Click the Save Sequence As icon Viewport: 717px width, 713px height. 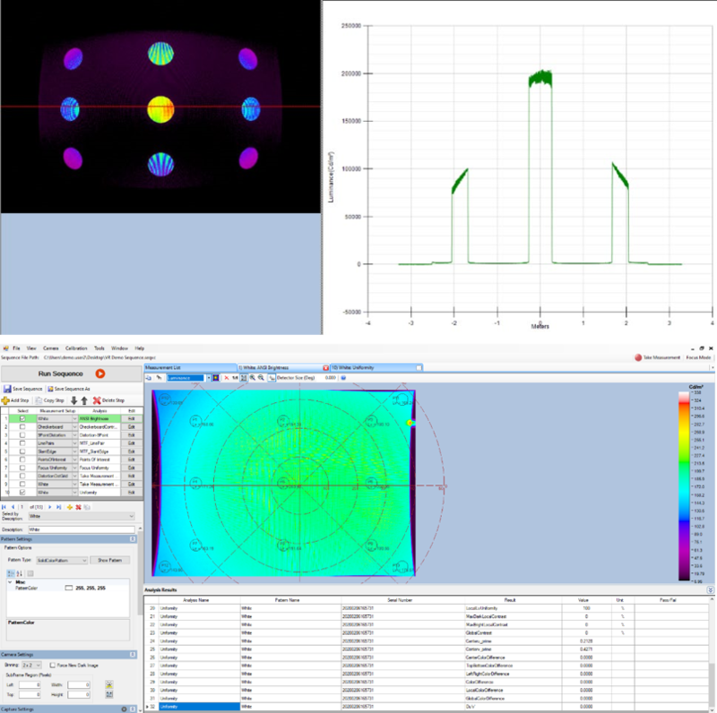(x=50, y=389)
